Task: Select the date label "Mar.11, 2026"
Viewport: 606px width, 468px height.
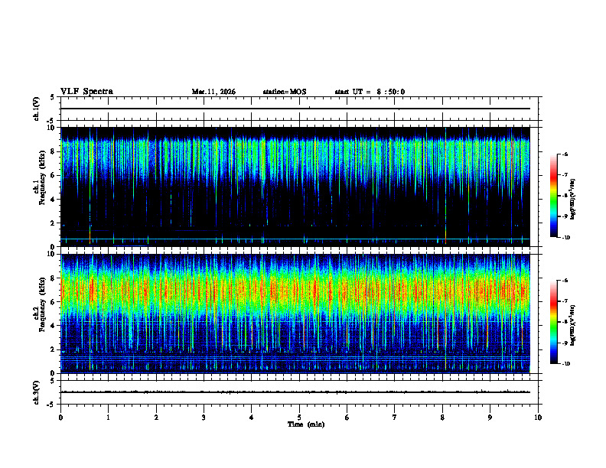Action: (213, 92)
